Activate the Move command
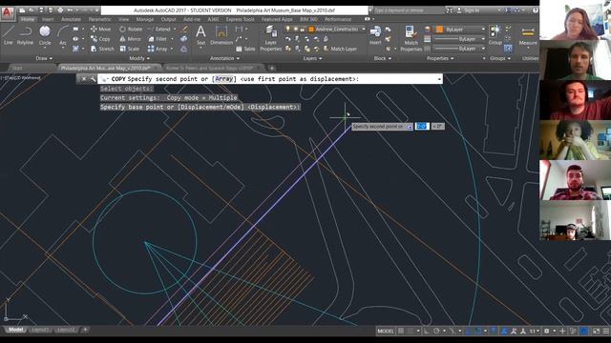The image size is (611, 343). click(x=100, y=29)
